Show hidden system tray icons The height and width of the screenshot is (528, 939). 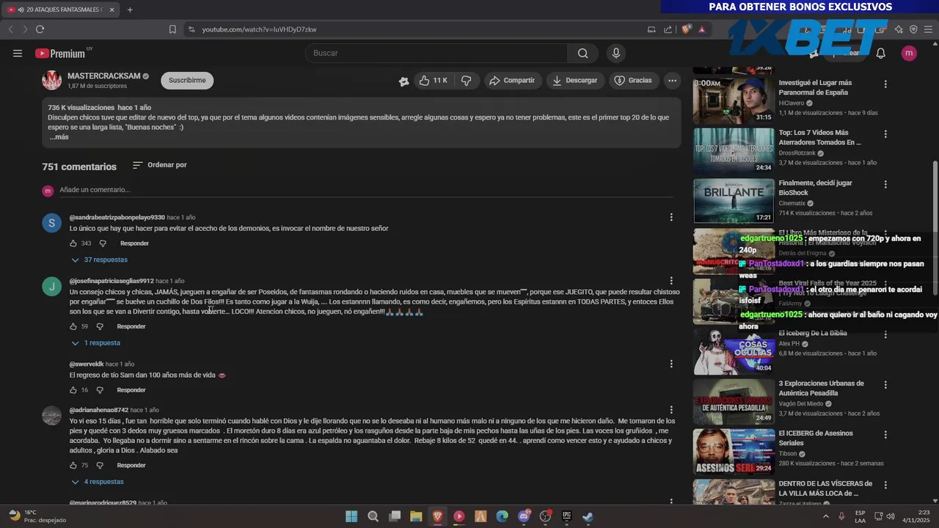pyautogui.click(x=826, y=516)
